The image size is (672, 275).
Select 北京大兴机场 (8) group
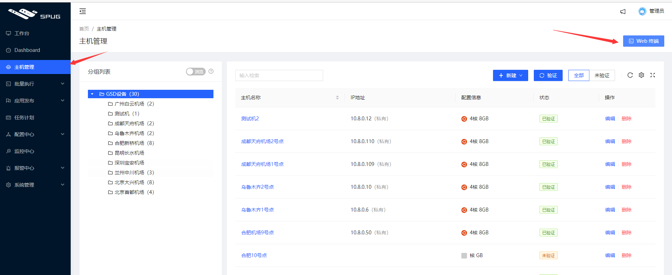click(x=131, y=182)
